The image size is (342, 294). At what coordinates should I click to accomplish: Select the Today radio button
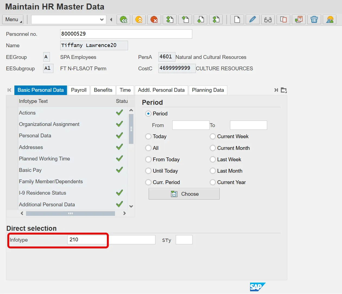[x=148, y=137]
